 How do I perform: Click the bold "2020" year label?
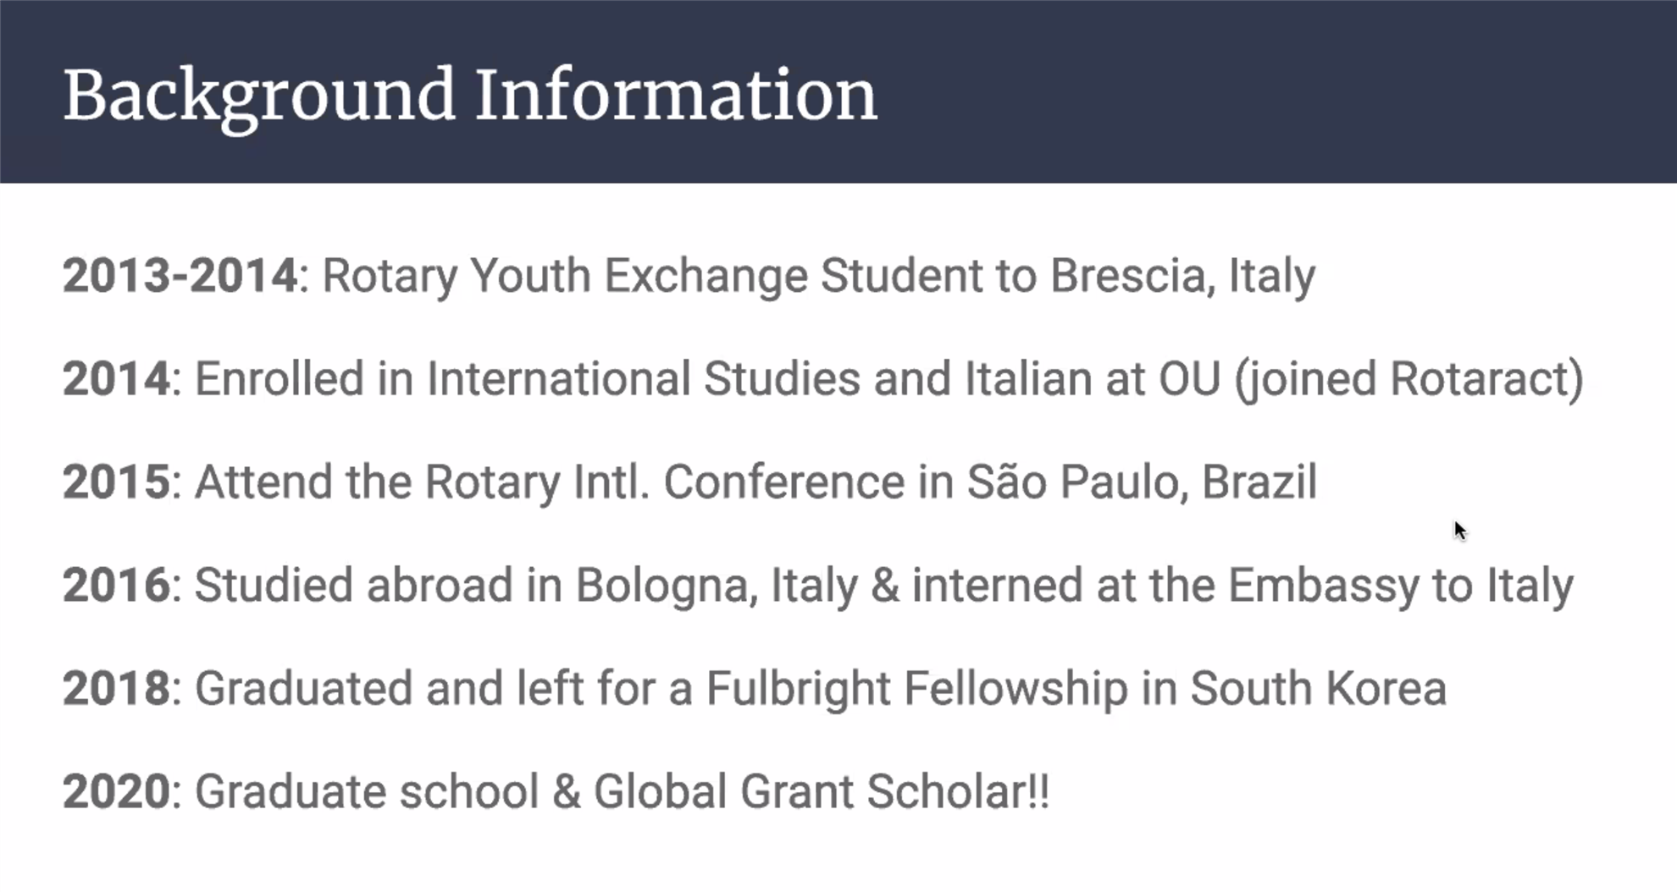(x=116, y=792)
